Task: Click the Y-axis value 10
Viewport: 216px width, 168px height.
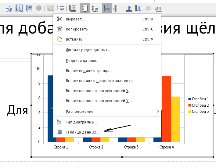Action: coord(38,69)
